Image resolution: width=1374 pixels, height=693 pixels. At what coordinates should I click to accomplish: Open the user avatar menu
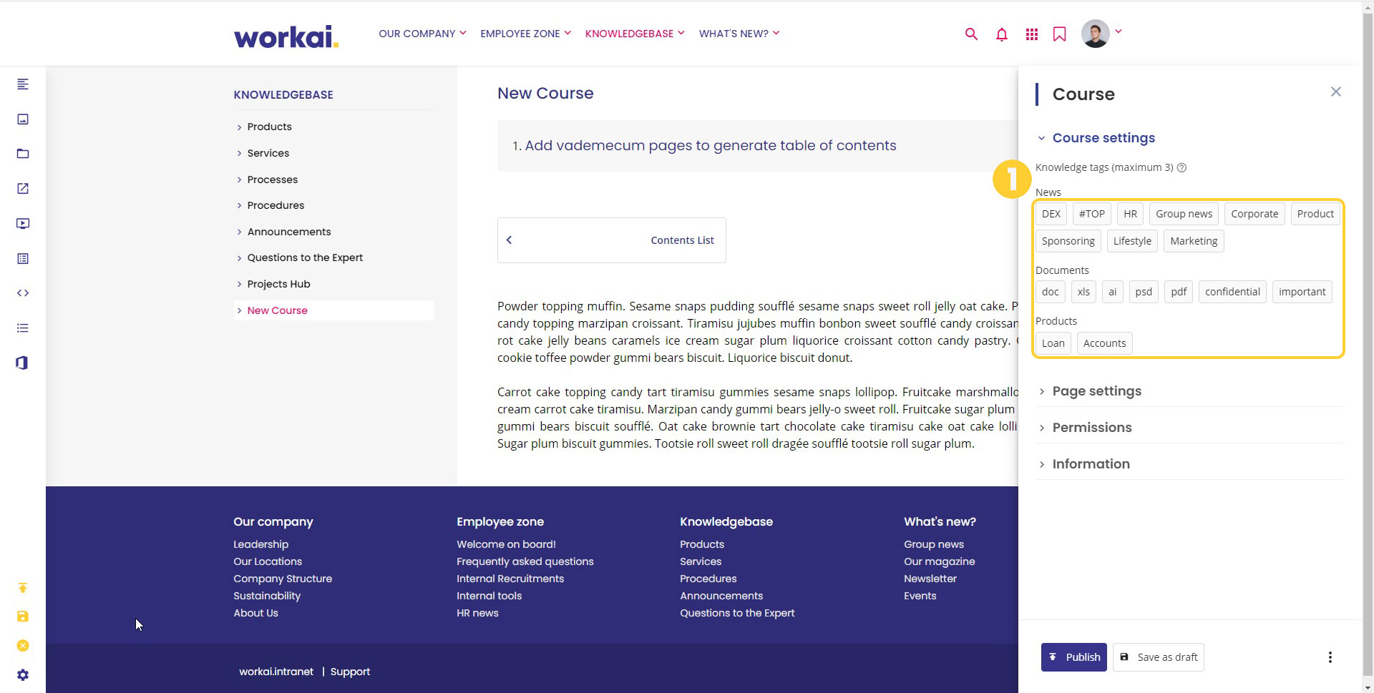click(1096, 34)
